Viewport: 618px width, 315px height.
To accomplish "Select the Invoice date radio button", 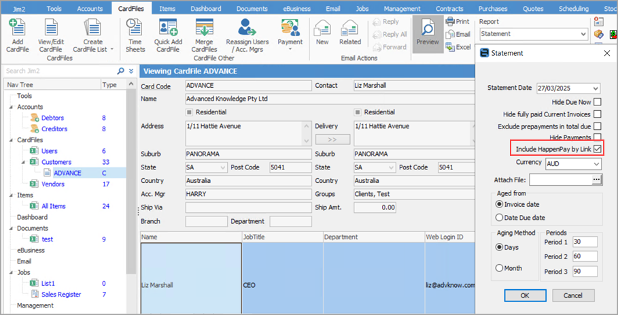I will coord(499,205).
